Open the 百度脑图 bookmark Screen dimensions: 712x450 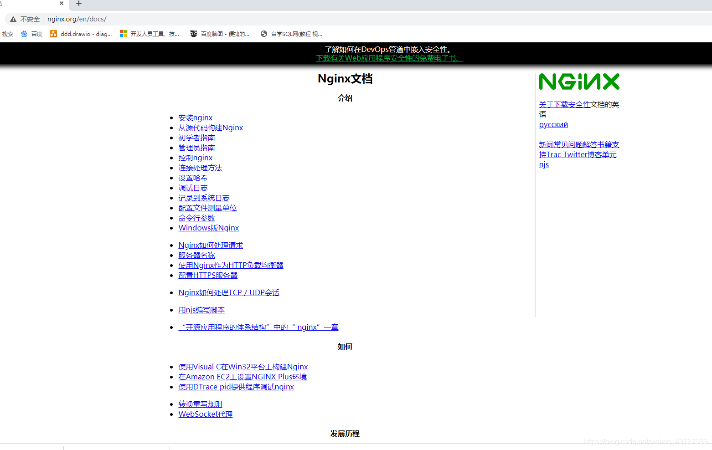click(220, 34)
